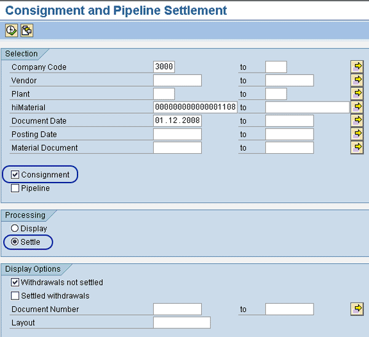Enable the Pipeline checkbox
The width and height of the screenshot is (369, 337).
[x=15, y=188]
